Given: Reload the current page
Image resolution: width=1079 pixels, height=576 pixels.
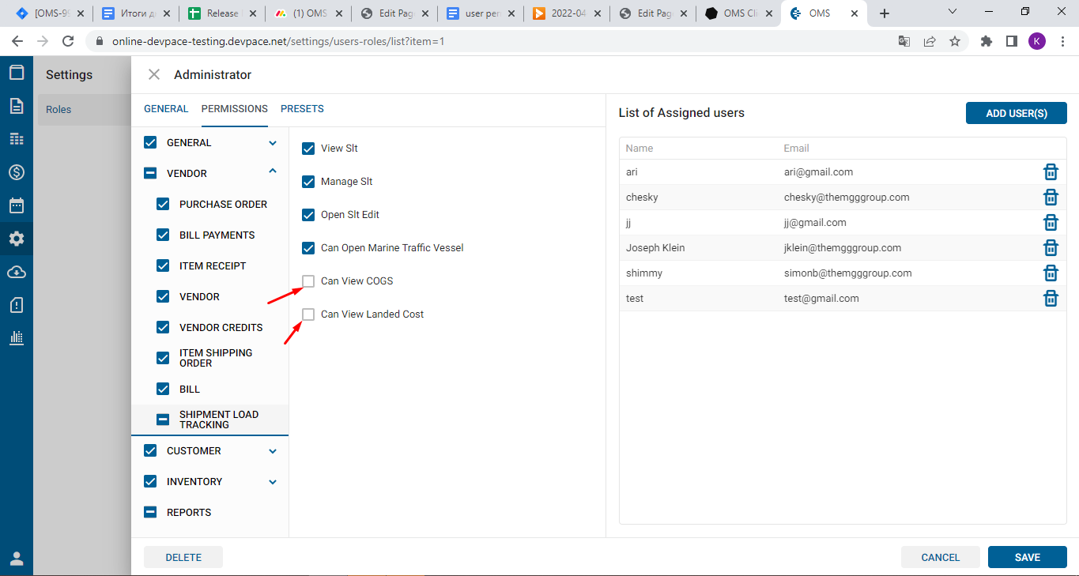Looking at the screenshot, I should tap(68, 41).
